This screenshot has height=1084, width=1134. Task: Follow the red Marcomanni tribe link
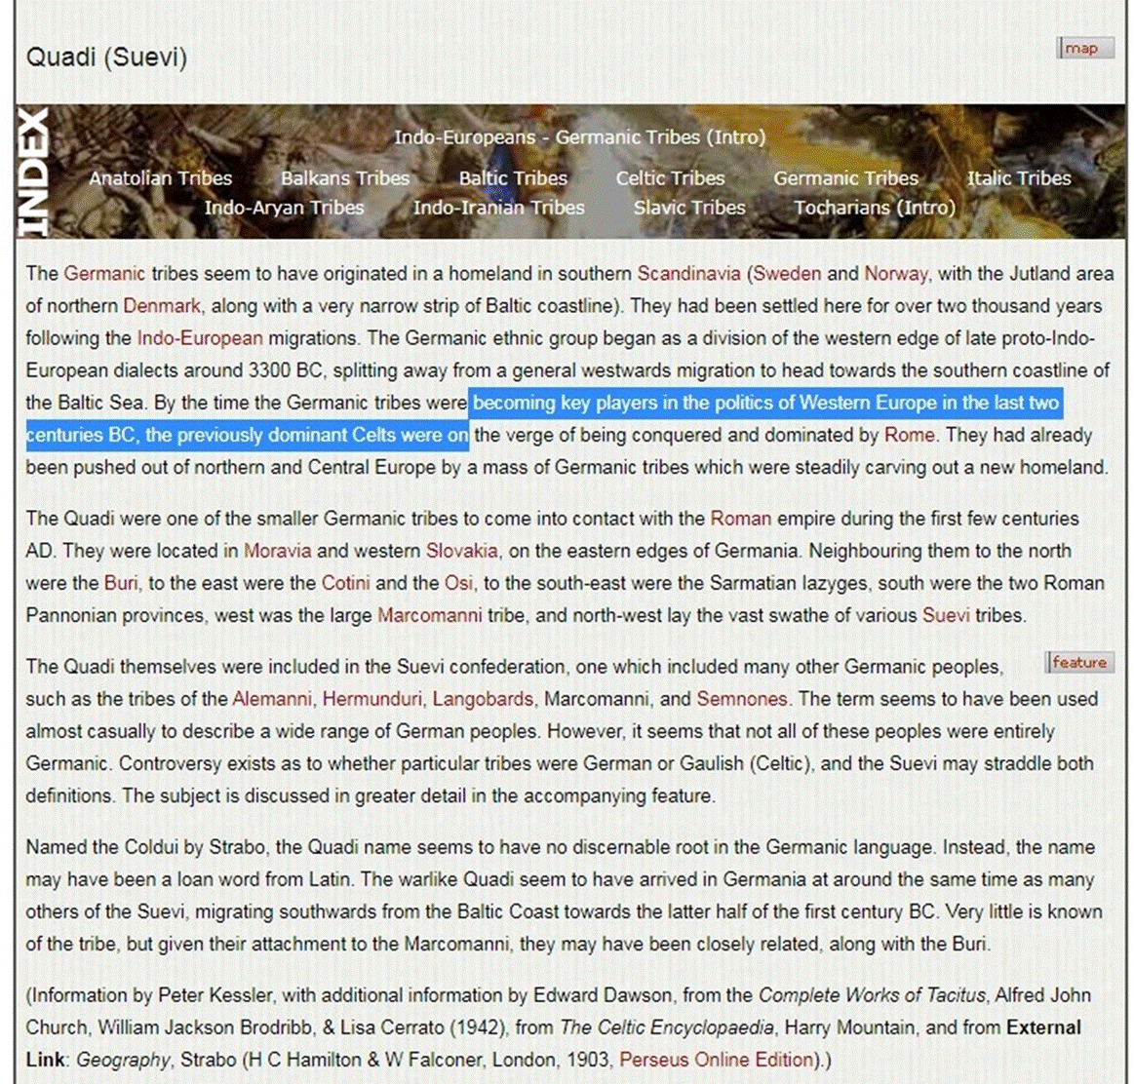tap(430, 615)
